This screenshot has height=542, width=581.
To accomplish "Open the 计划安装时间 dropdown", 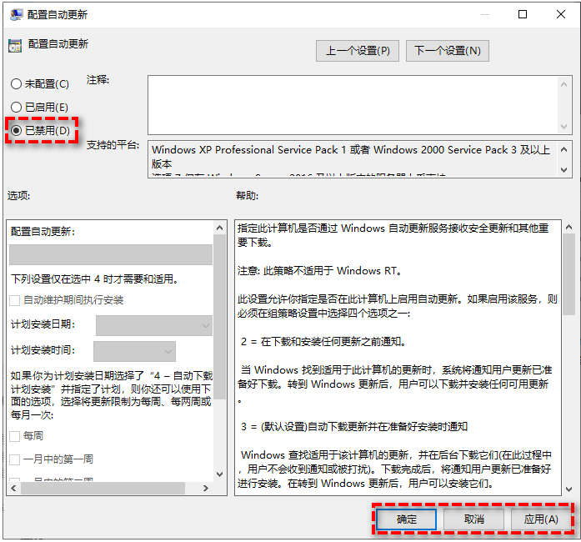I will [x=134, y=351].
